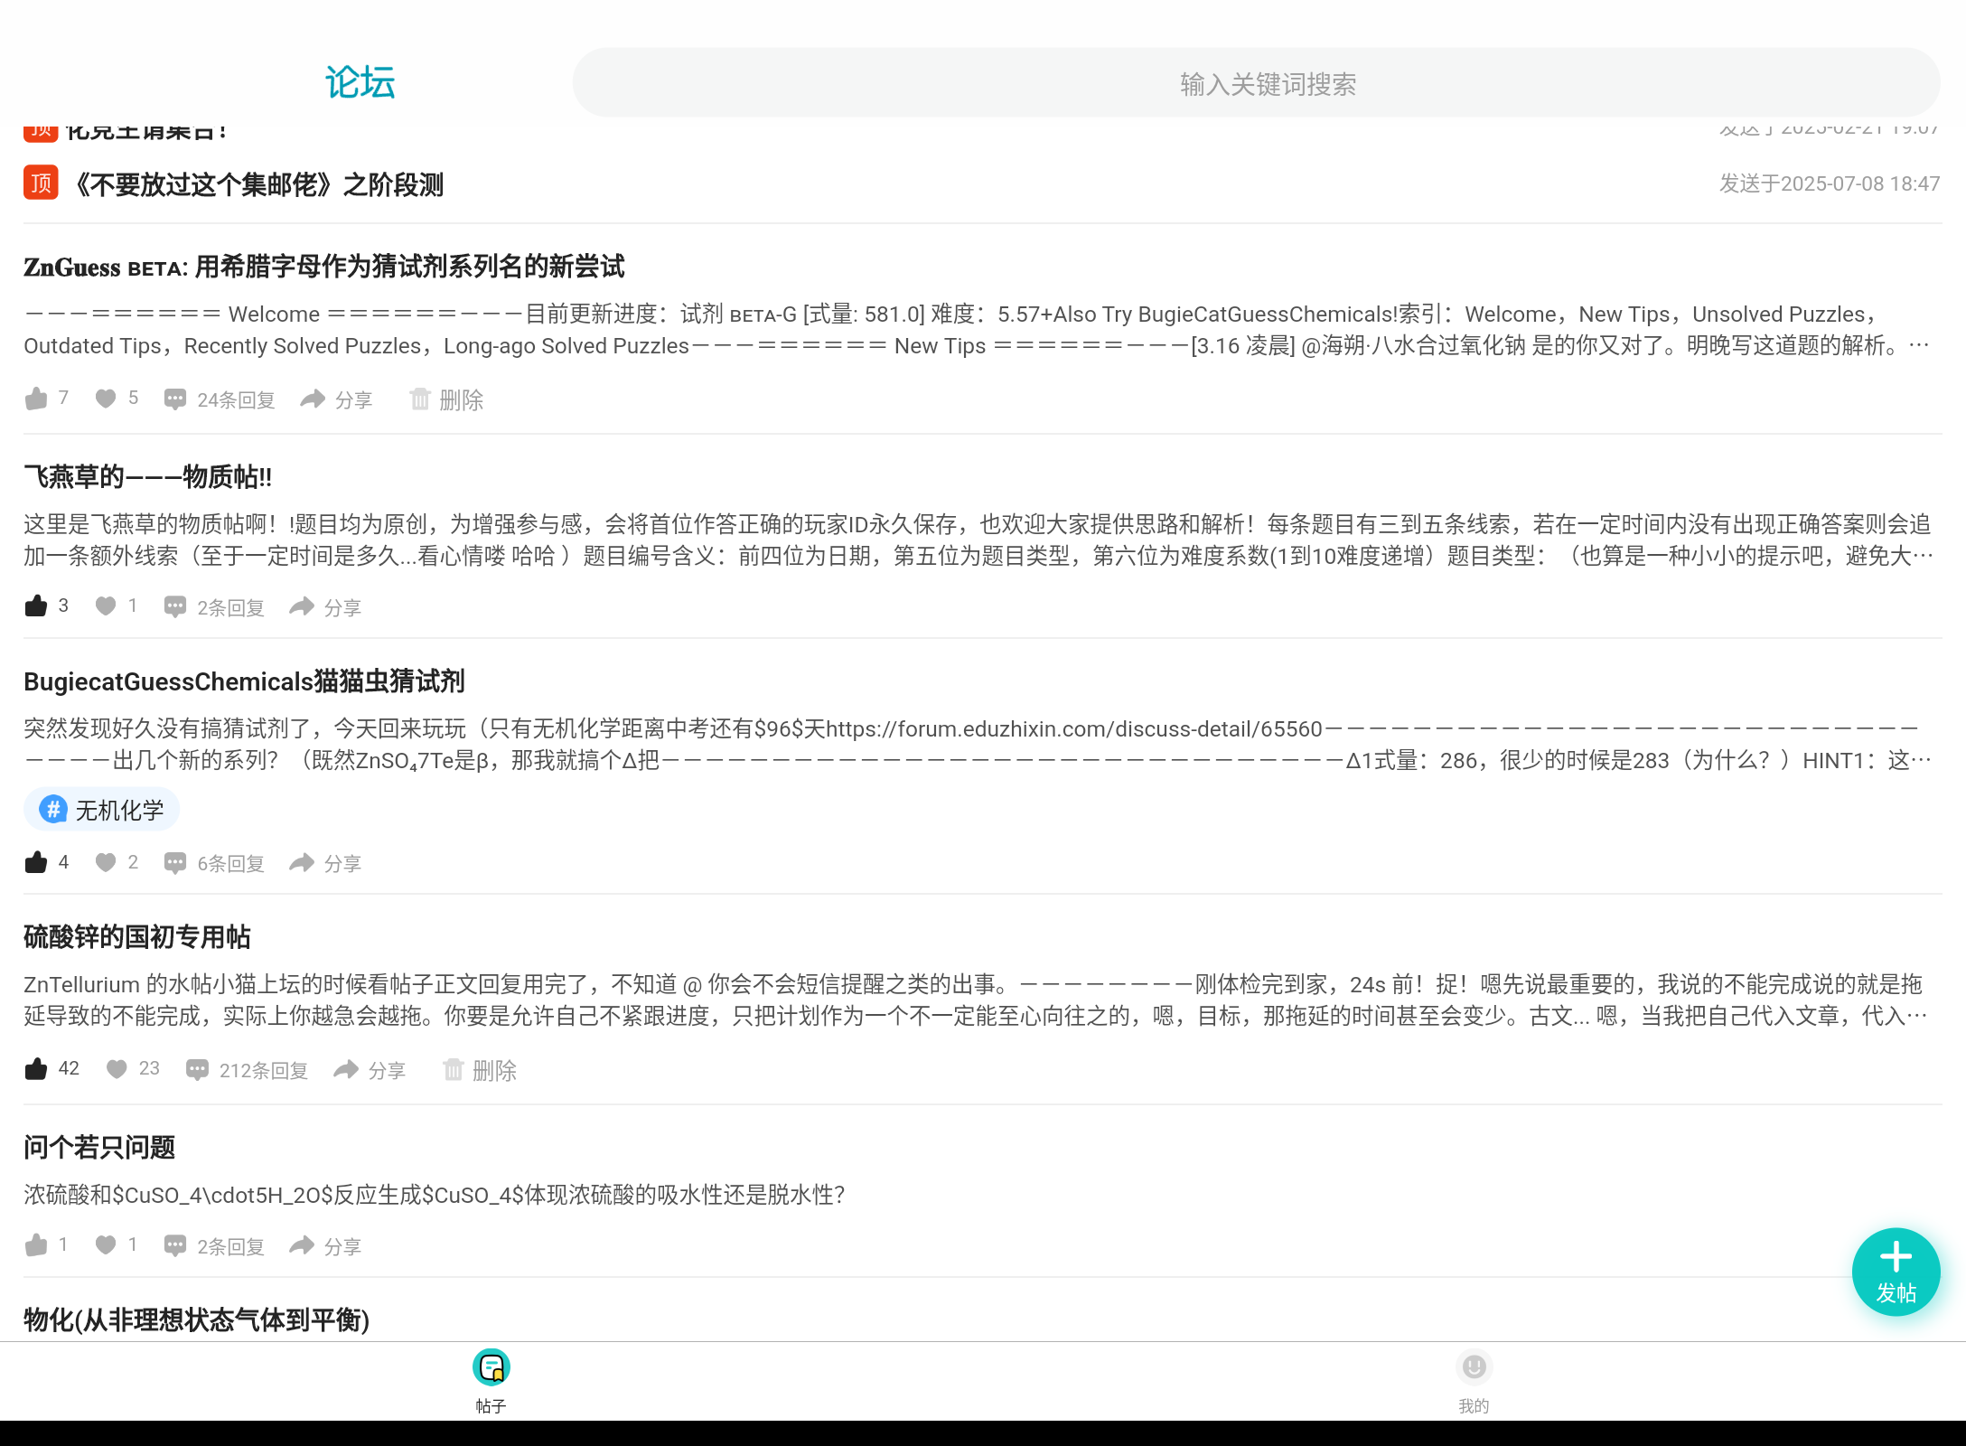Click the trash icon to delete 硫酸锌的国初专用帖
The height and width of the screenshot is (1446, 1966).
point(453,1070)
